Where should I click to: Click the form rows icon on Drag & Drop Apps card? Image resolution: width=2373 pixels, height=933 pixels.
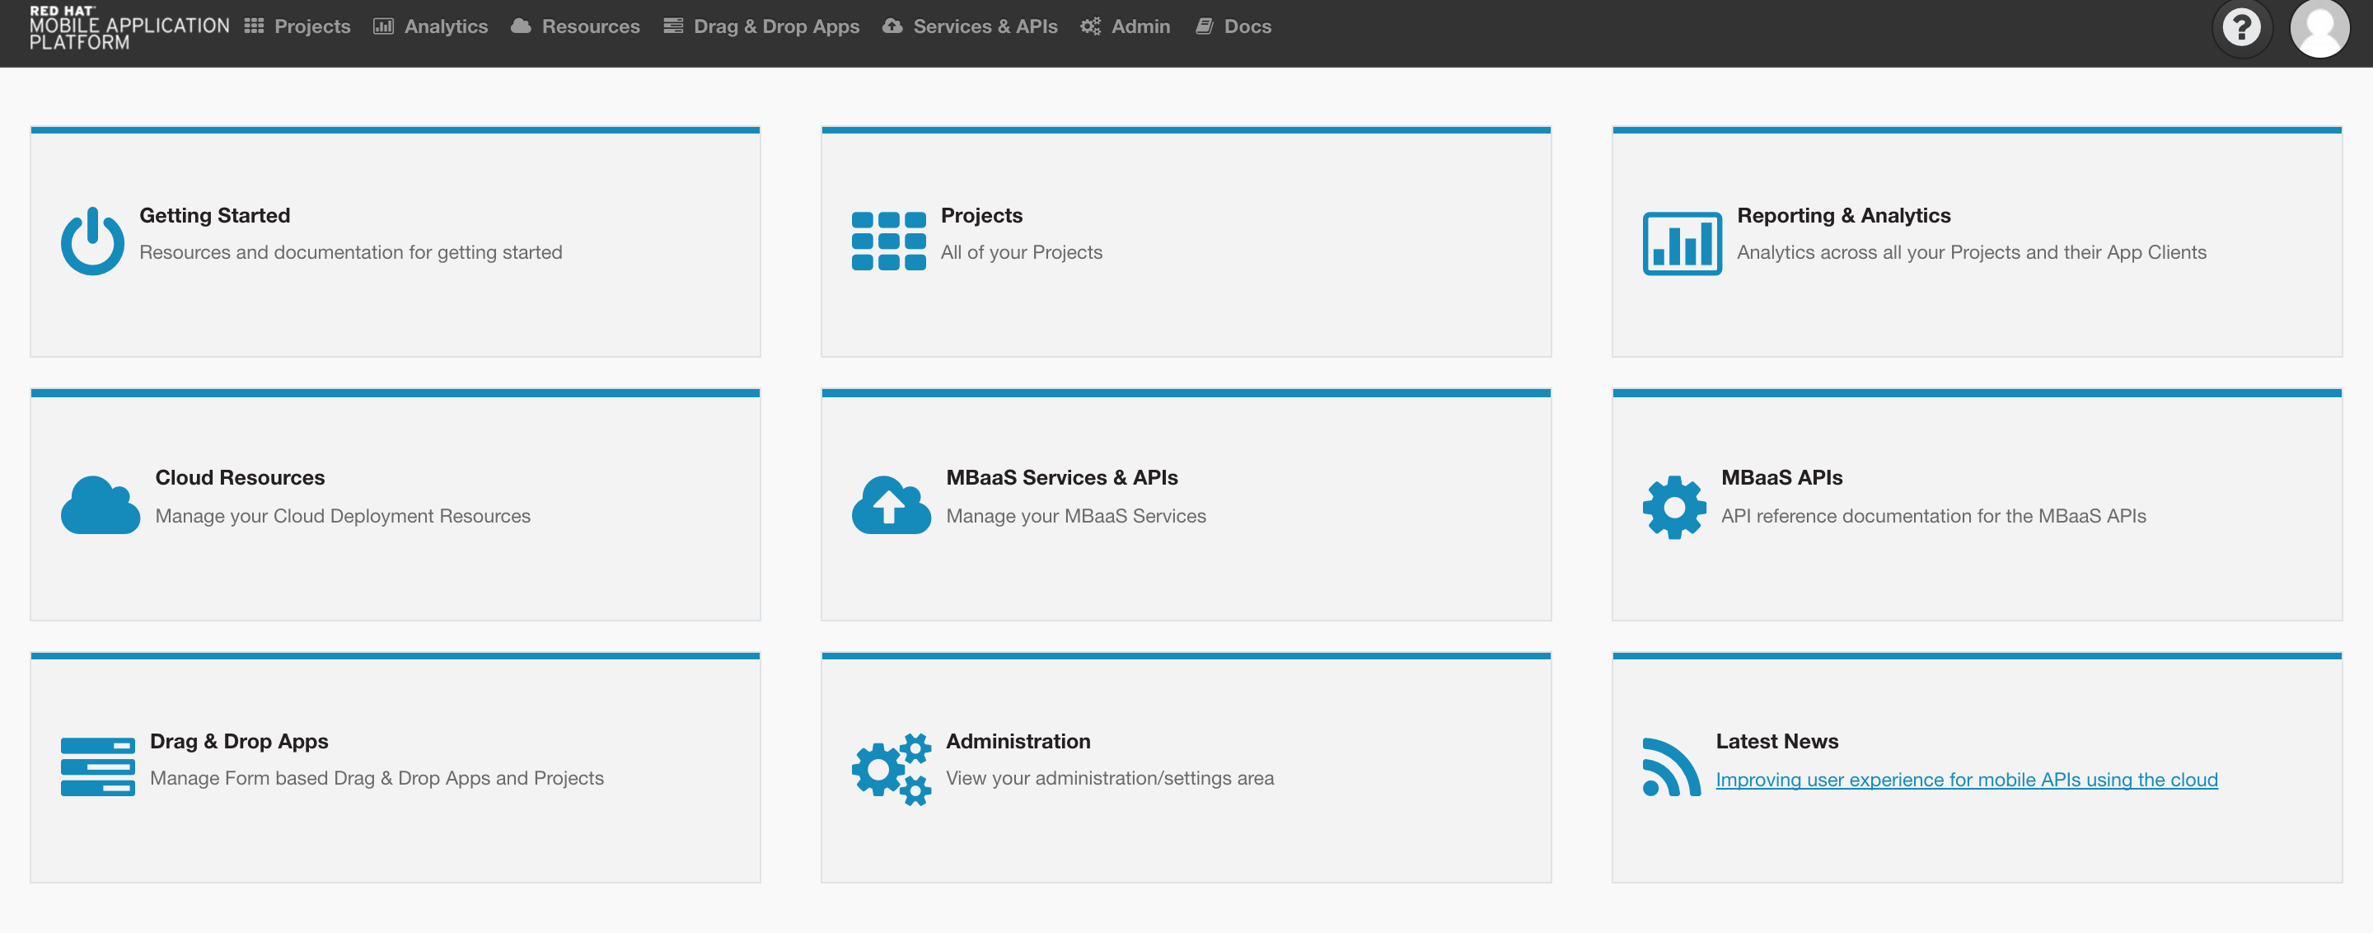point(98,767)
